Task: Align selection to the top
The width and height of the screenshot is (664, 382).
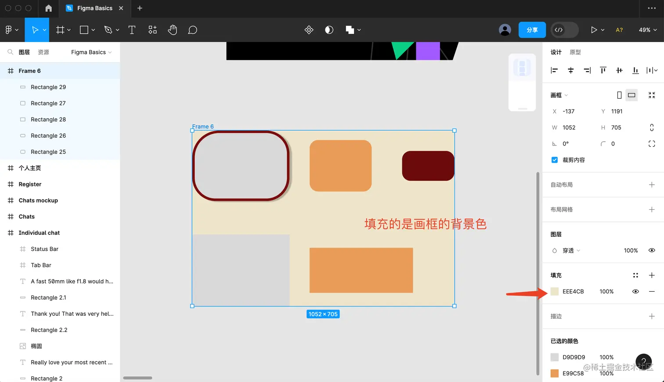Action: [x=603, y=70]
